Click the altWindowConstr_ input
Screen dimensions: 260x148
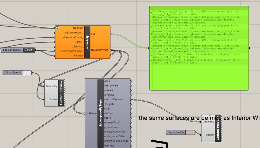pyautogui.click(x=73, y=37)
